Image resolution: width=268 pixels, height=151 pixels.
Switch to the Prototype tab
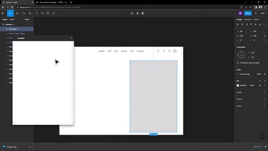[247, 20]
